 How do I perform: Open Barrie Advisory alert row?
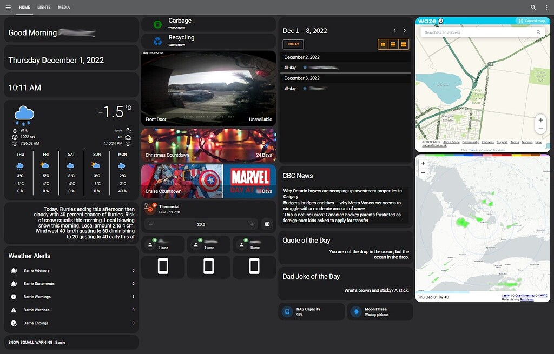pyautogui.click(x=71, y=270)
